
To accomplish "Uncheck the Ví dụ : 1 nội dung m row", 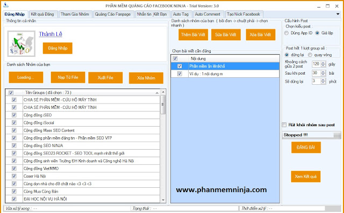I will pos(180,74).
